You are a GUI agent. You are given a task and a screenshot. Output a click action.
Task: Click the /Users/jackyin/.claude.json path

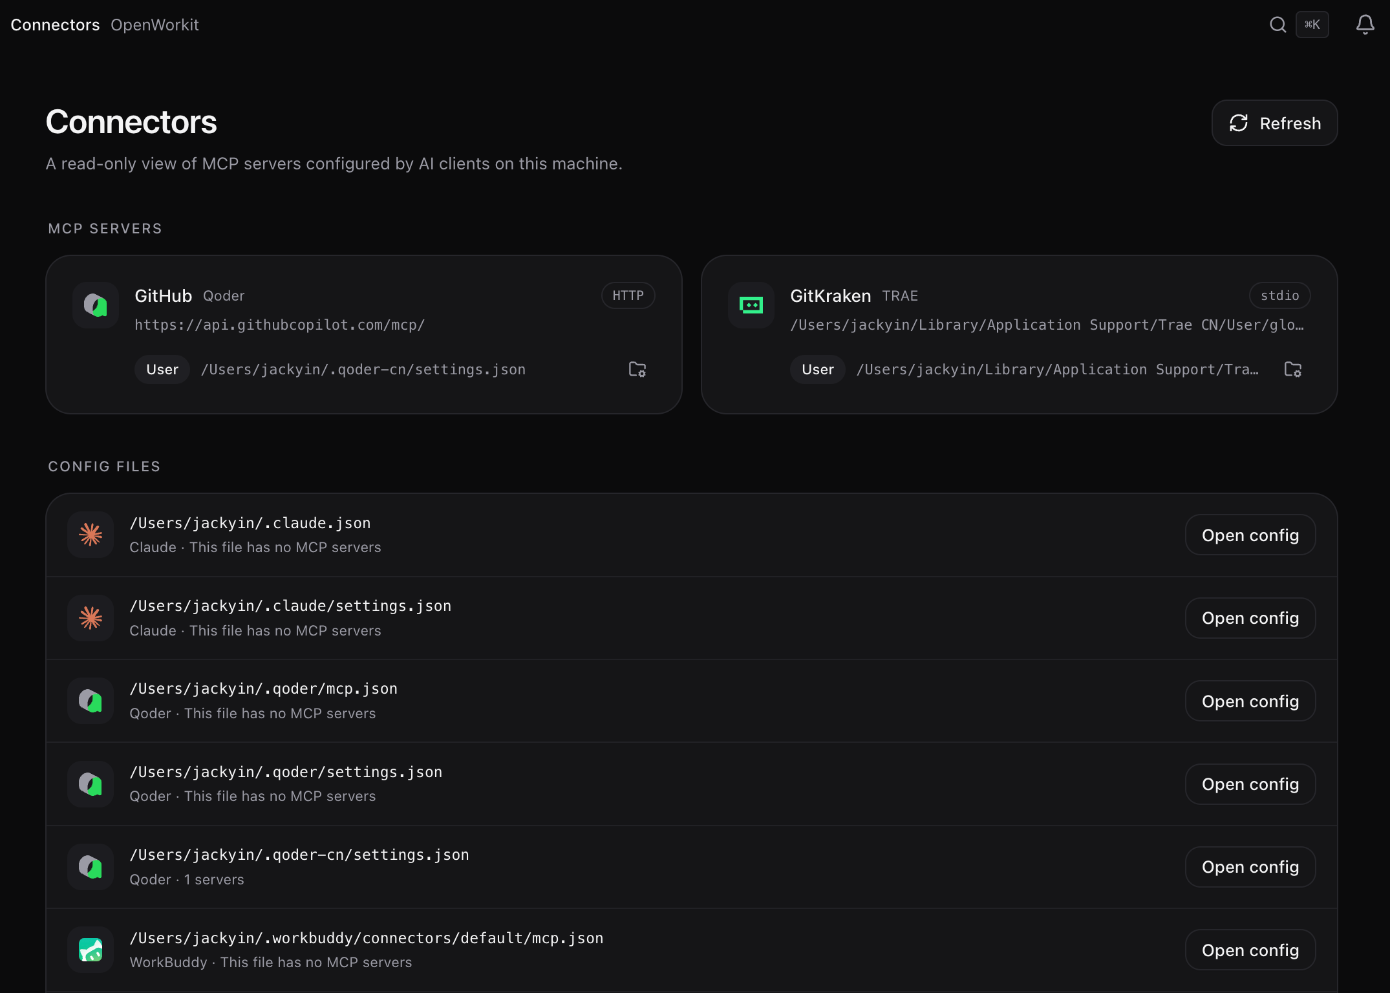tap(250, 523)
